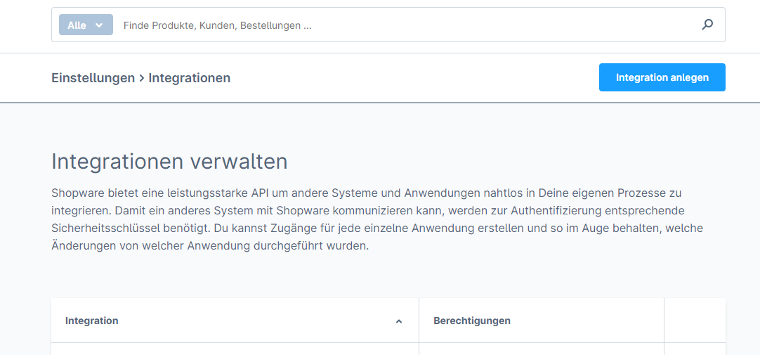Click the empty space in the page header bar

pos(414,78)
